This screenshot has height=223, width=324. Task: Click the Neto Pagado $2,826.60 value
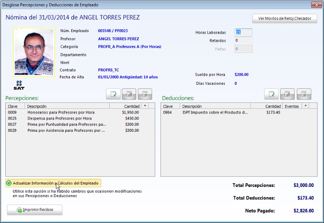tap(303, 210)
